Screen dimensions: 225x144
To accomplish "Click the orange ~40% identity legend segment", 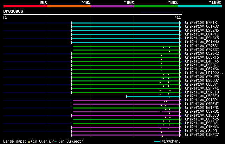I will pyautogui.click(x=69, y=6).
